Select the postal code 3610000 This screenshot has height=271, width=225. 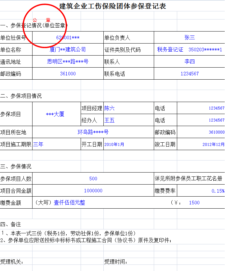[201, 132]
